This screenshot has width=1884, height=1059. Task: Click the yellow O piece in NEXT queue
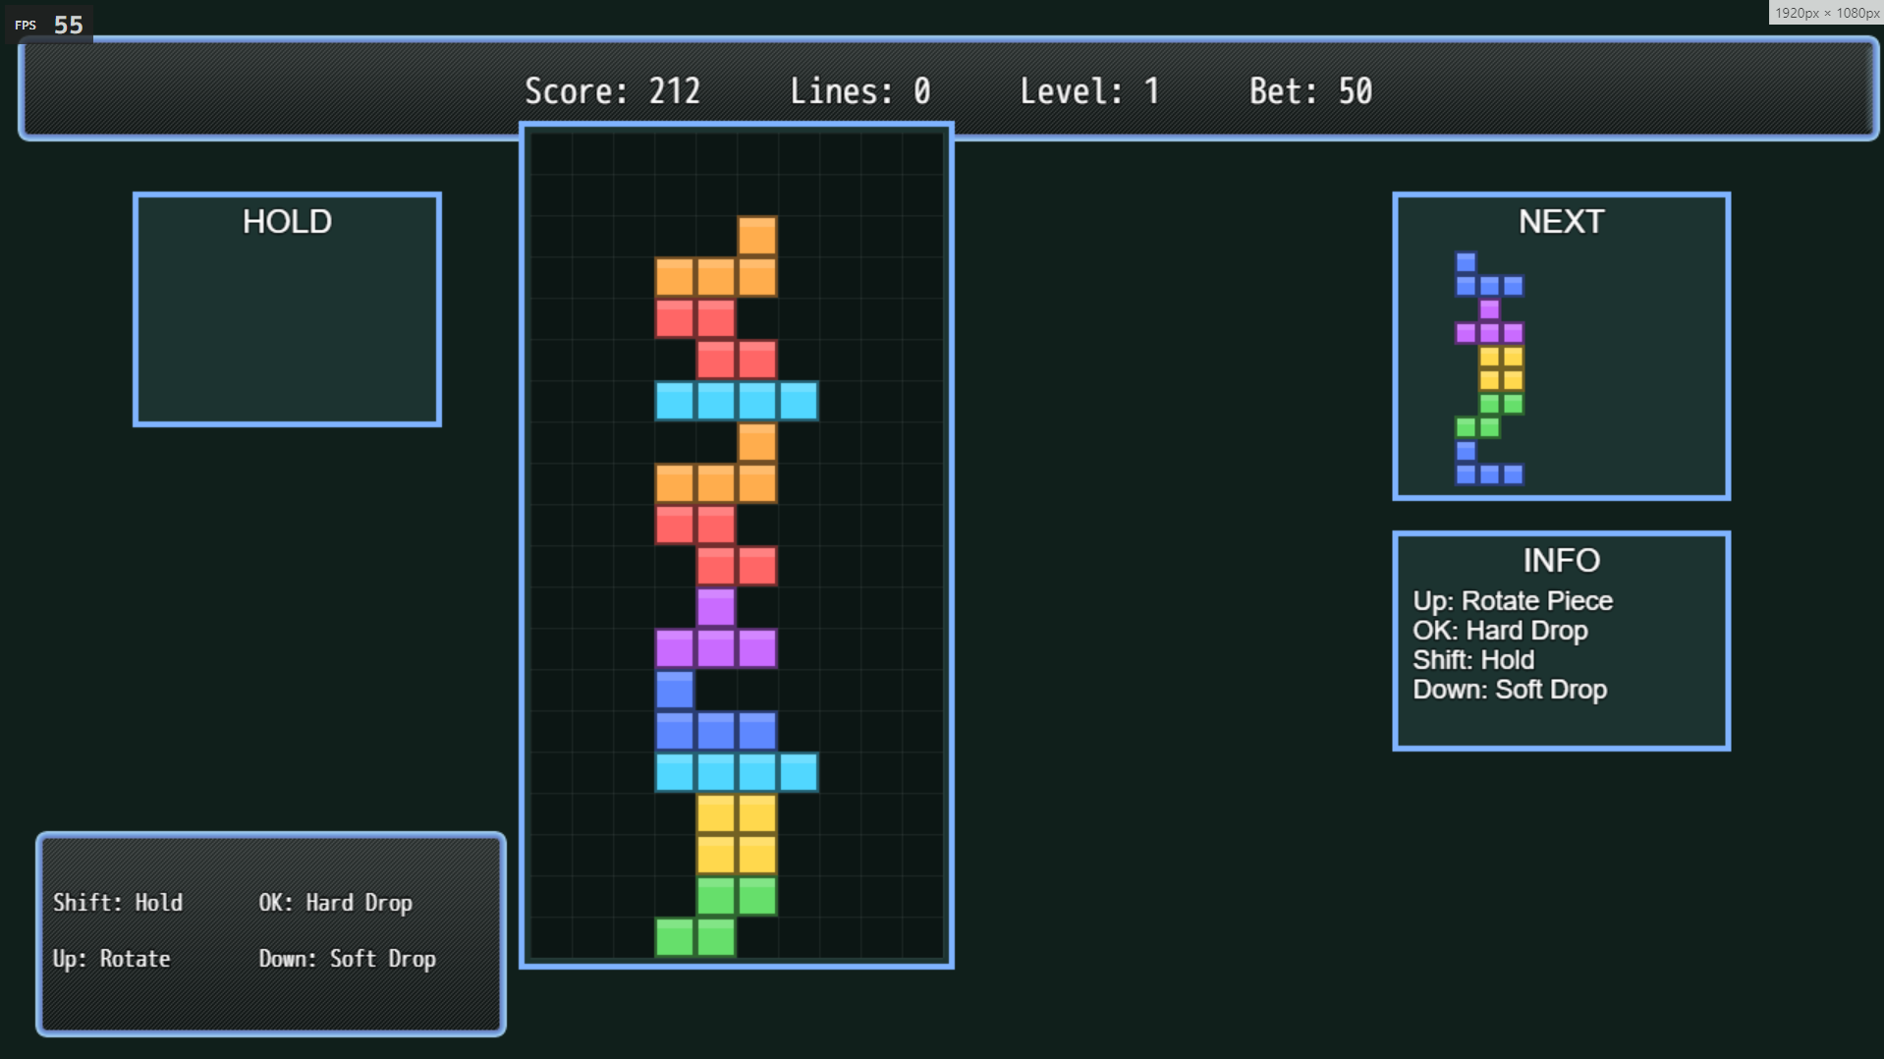(x=1501, y=368)
